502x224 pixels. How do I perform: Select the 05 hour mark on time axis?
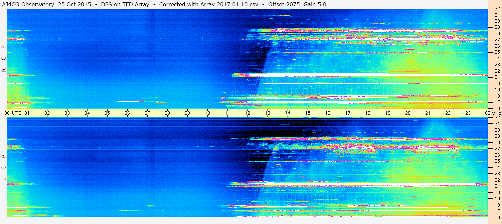[x=107, y=113]
